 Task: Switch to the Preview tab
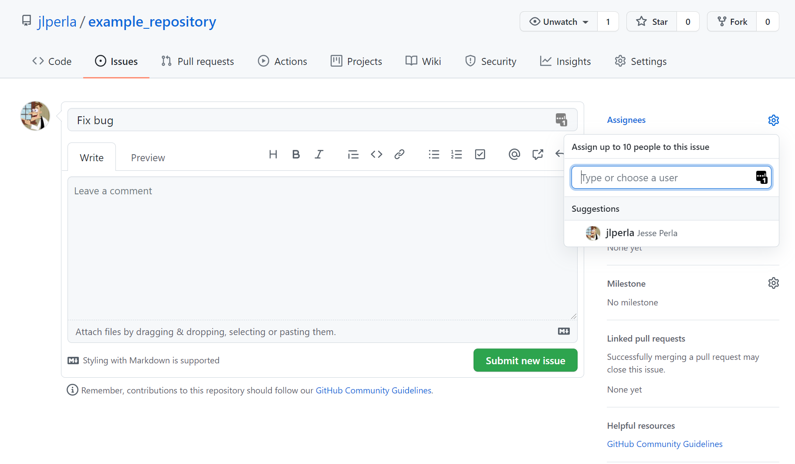[x=148, y=158]
